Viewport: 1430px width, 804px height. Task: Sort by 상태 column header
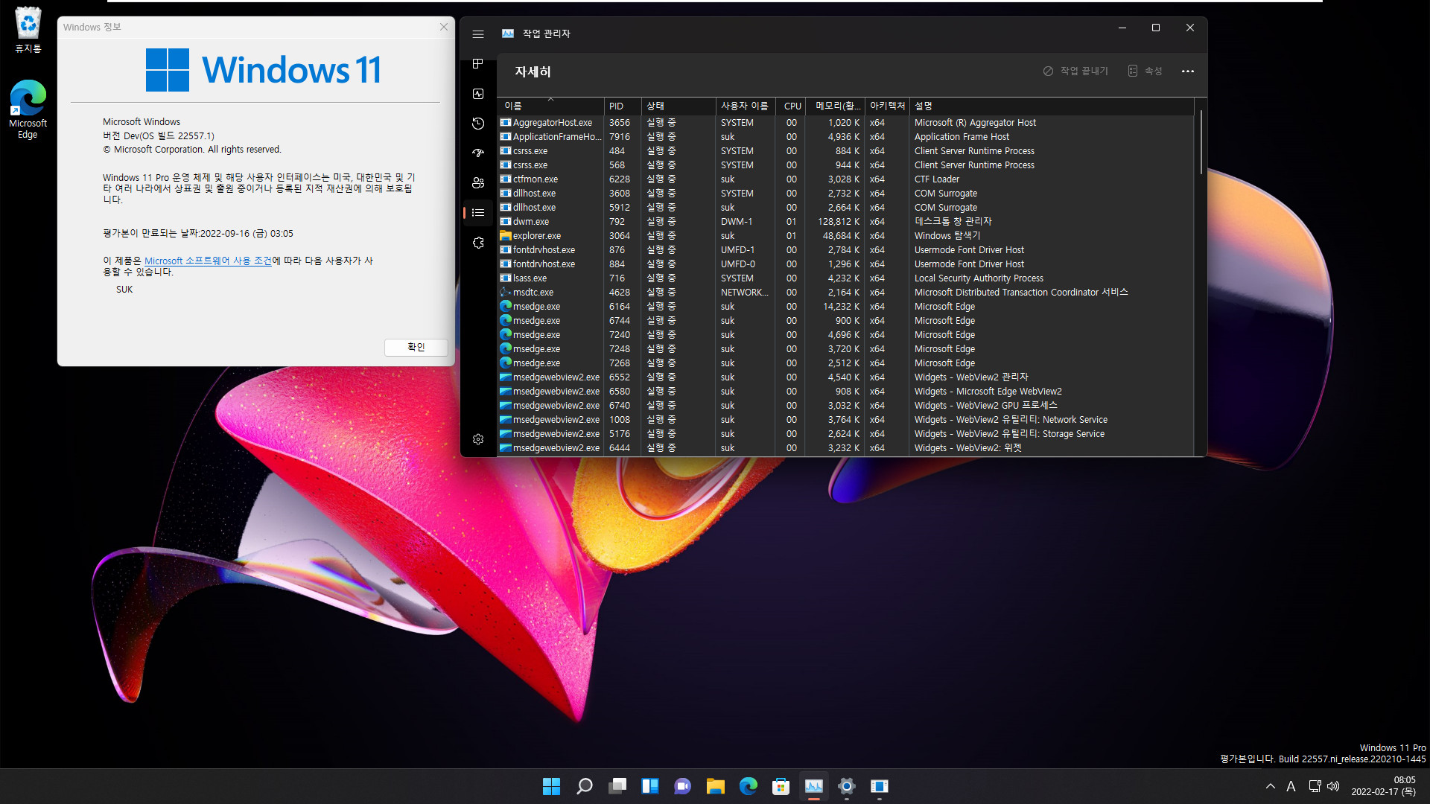click(x=678, y=106)
